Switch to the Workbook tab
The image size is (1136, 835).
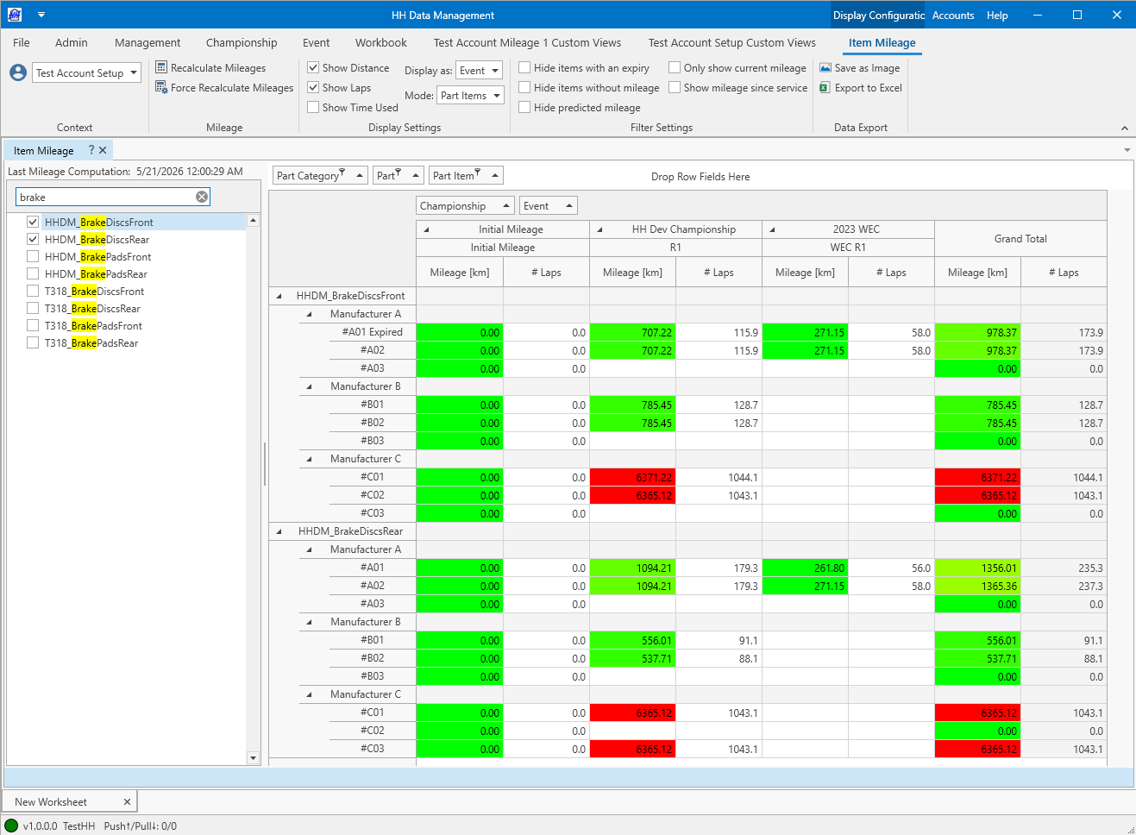380,42
